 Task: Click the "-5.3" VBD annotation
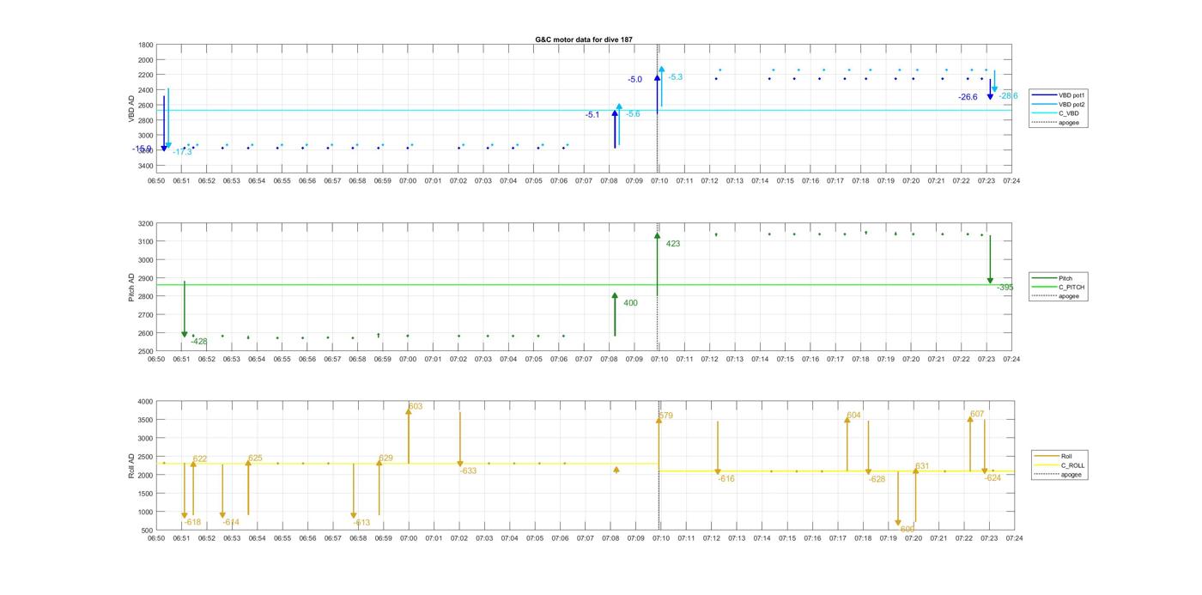tap(676, 77)
